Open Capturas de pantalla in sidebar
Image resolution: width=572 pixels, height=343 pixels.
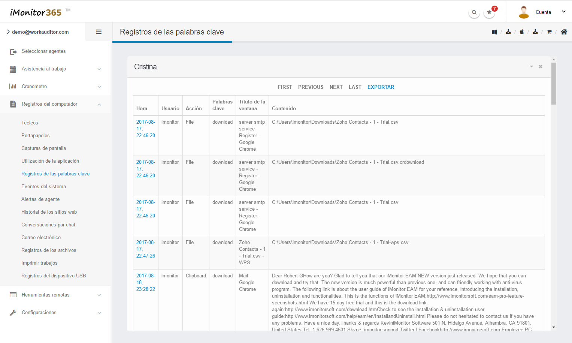click(43, 148)
